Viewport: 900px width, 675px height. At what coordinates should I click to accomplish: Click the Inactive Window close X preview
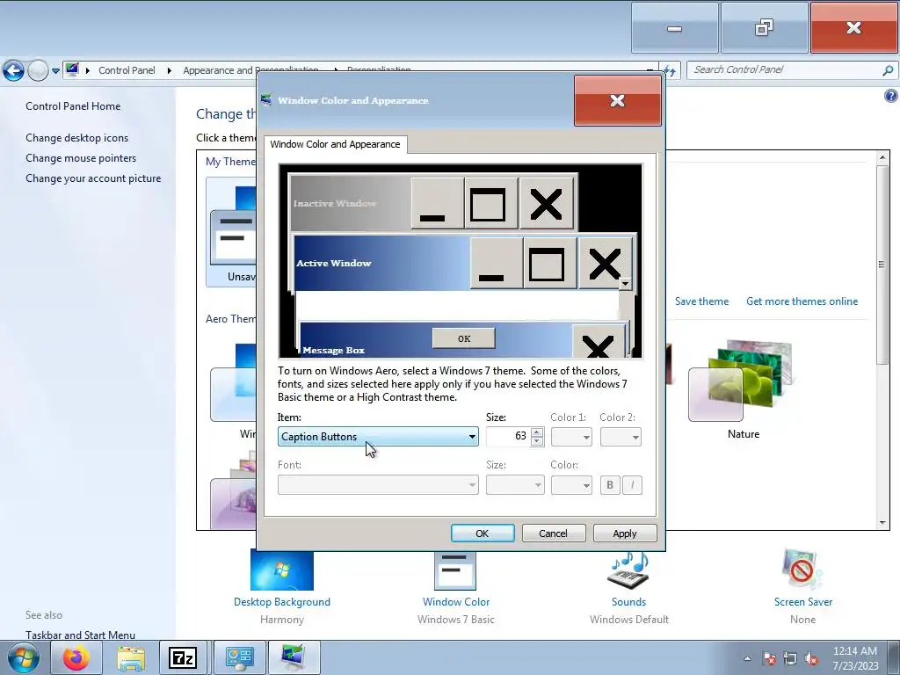547,204
